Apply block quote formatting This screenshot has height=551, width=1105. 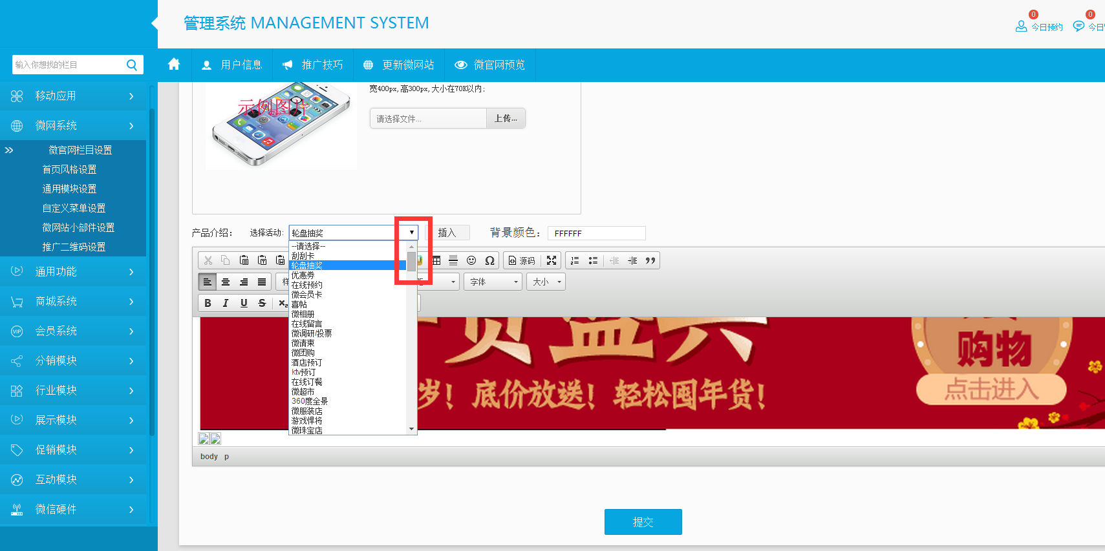(650, 260)
